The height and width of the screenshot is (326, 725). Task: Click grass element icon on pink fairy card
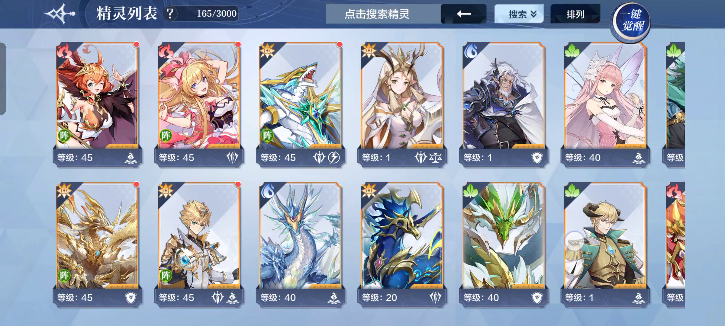point(571,50)
